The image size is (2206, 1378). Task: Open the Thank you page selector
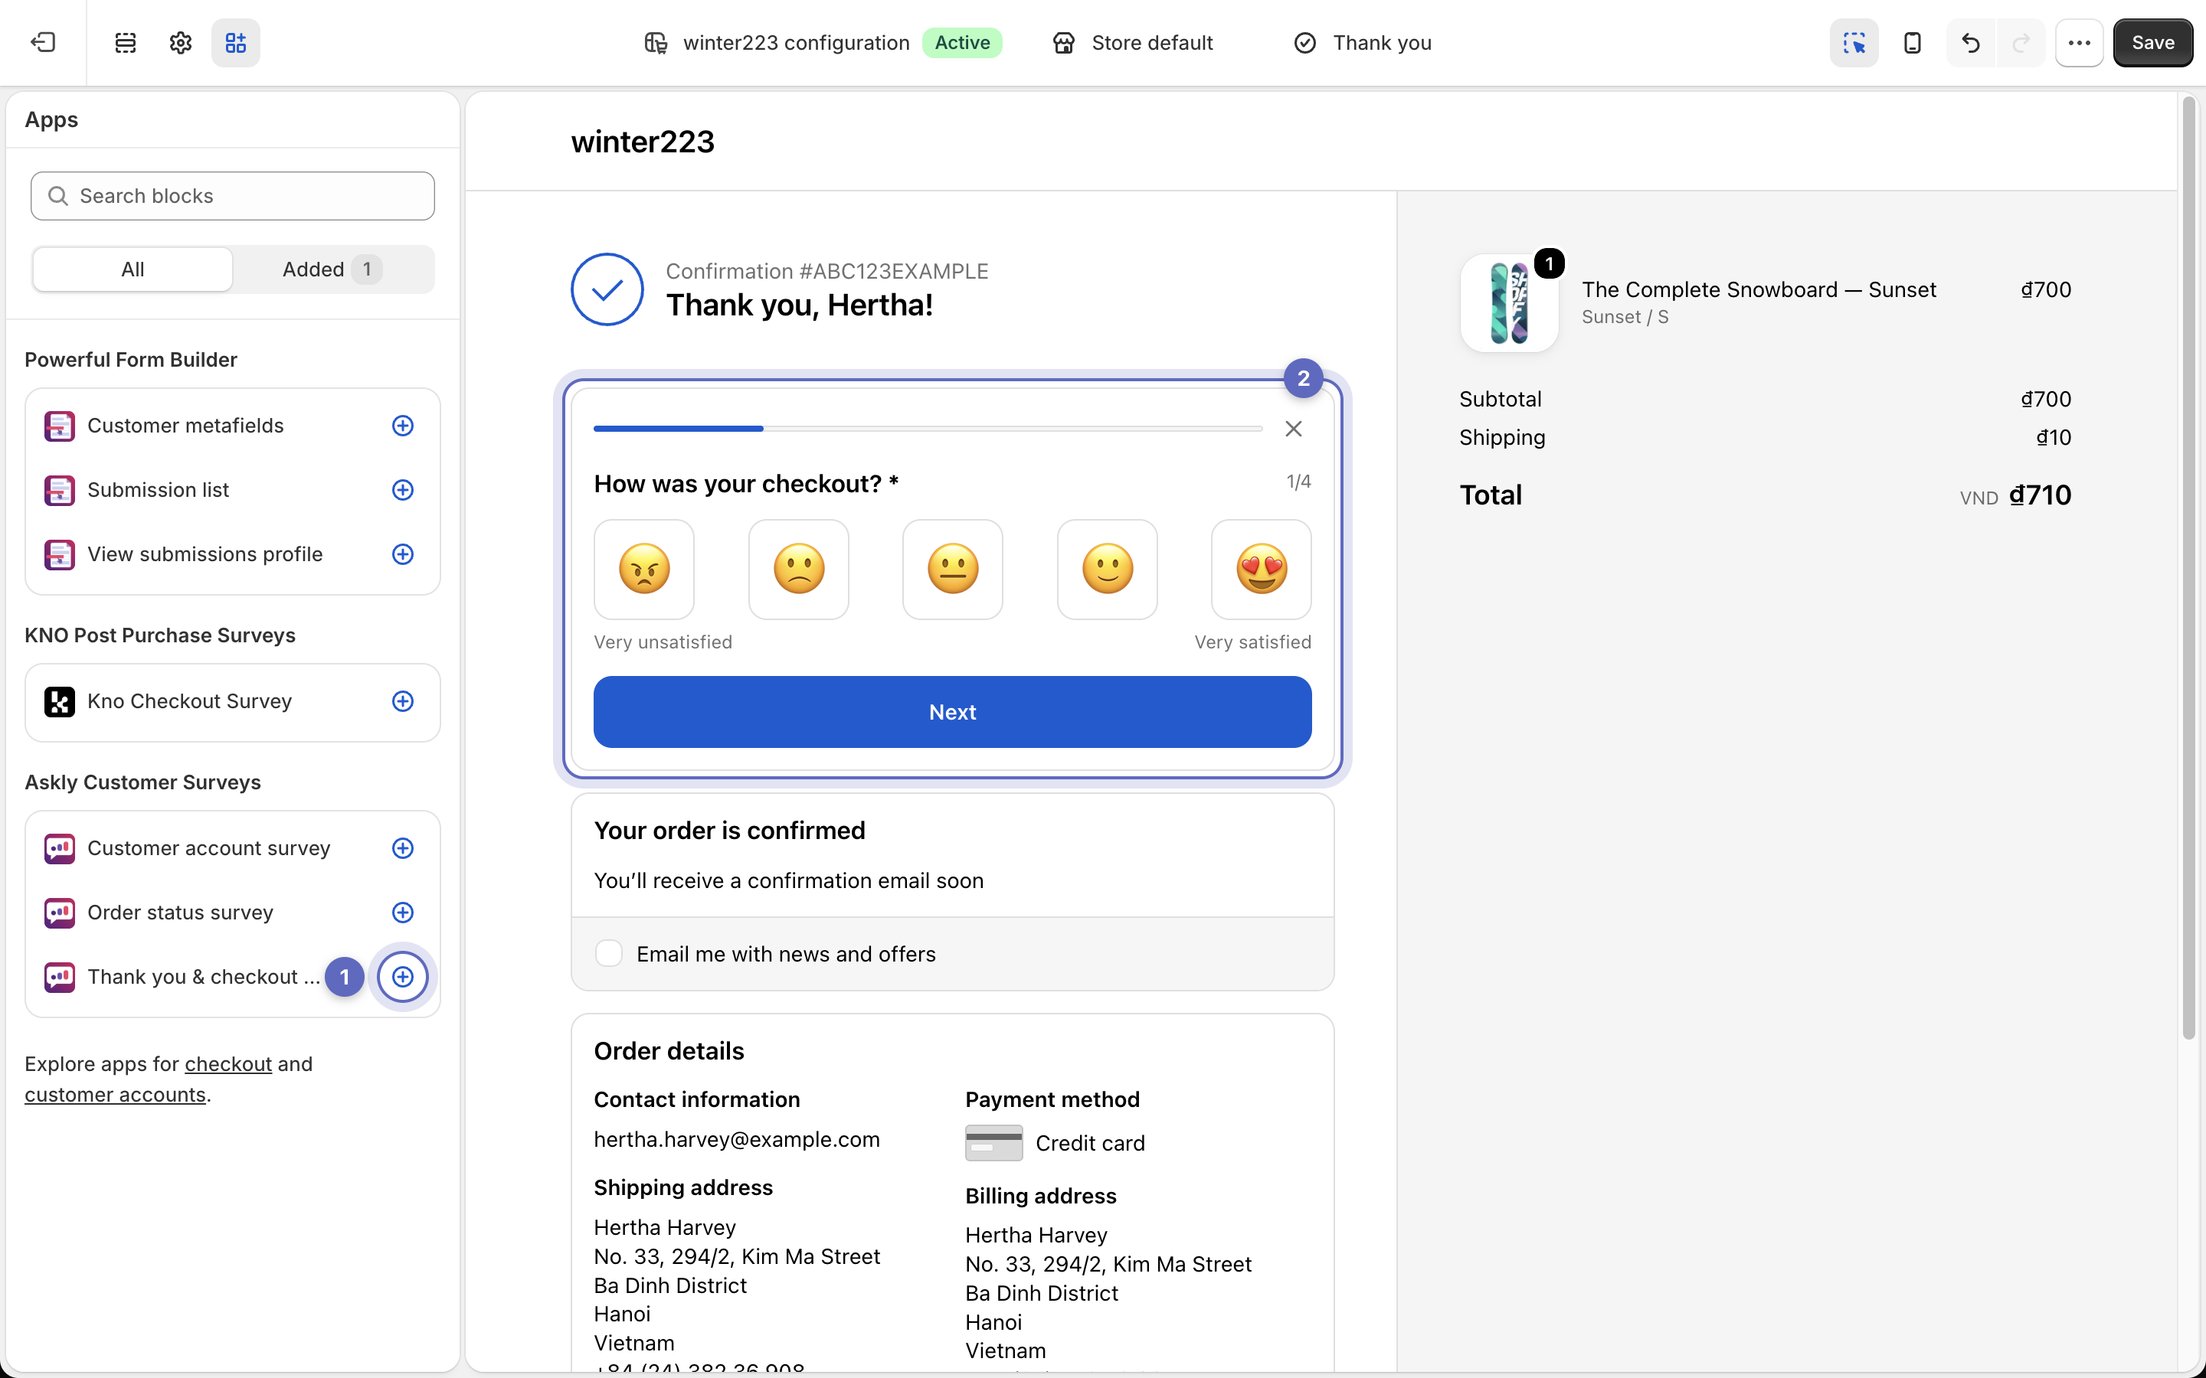click(x=1363, y=43)
